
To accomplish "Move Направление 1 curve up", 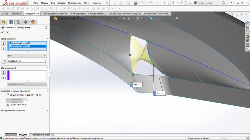I will pos(3,44).
